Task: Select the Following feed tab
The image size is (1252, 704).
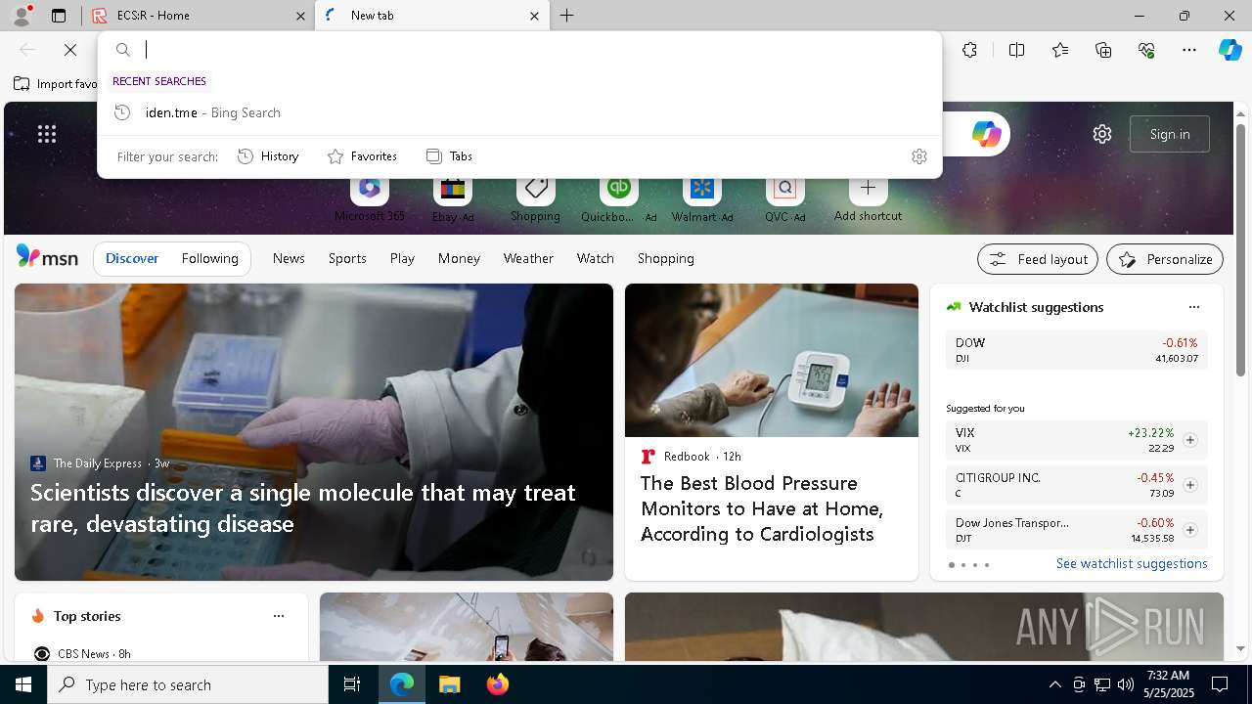Action: [x=209, y=258]
